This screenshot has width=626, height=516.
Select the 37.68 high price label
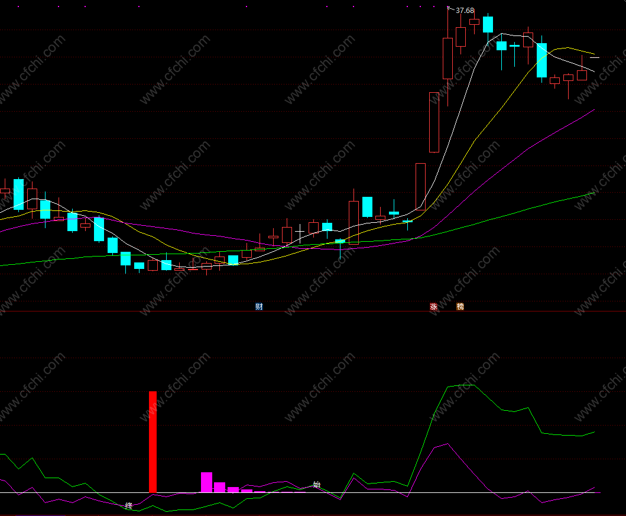pyautogui.click(x=465, y=11)
